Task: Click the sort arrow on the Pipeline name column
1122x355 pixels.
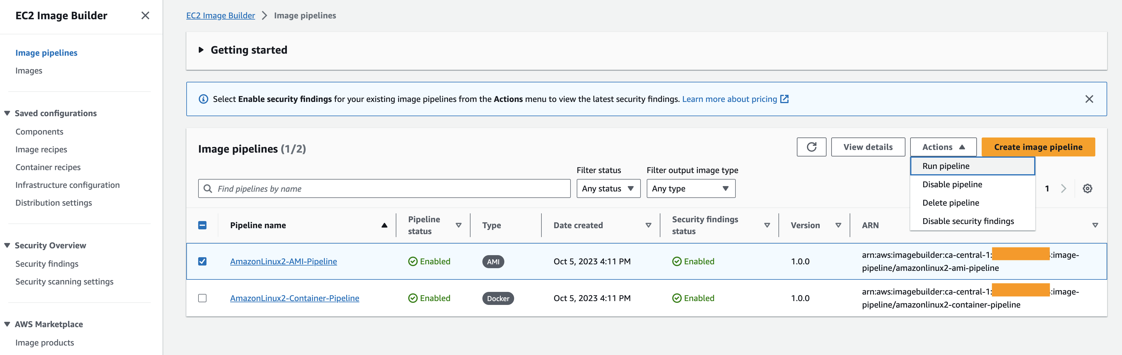Action: coord(384,225)
